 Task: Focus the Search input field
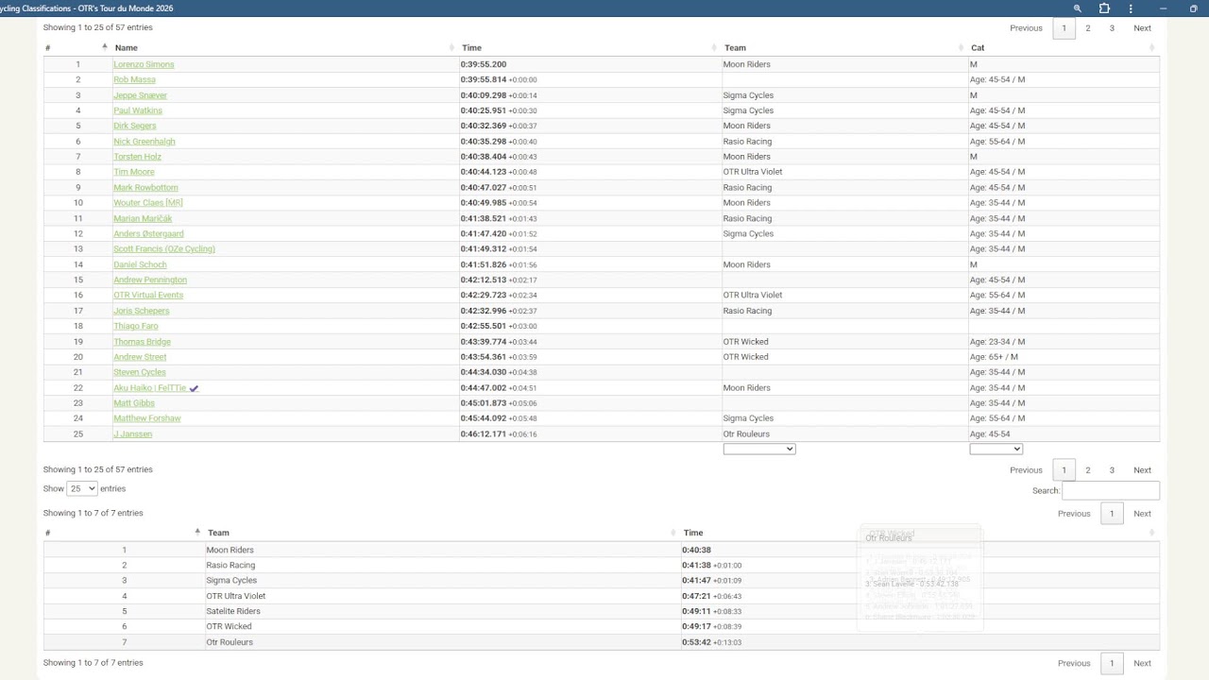(x=1111, y=490)
